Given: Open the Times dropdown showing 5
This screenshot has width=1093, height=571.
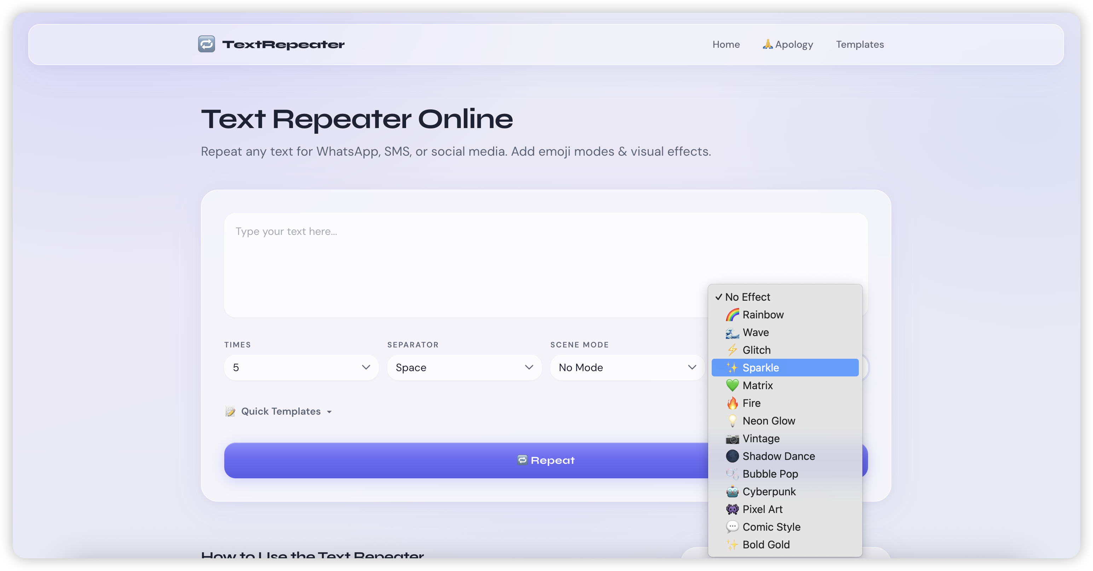Looking at the screenshot, I should 301,367.
